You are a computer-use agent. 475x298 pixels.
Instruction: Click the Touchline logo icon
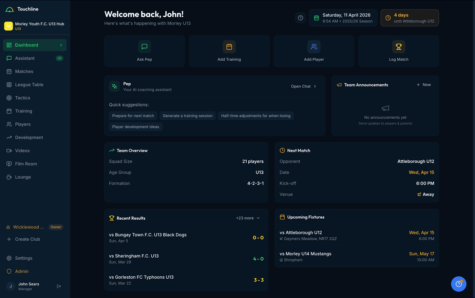(9, 9)
